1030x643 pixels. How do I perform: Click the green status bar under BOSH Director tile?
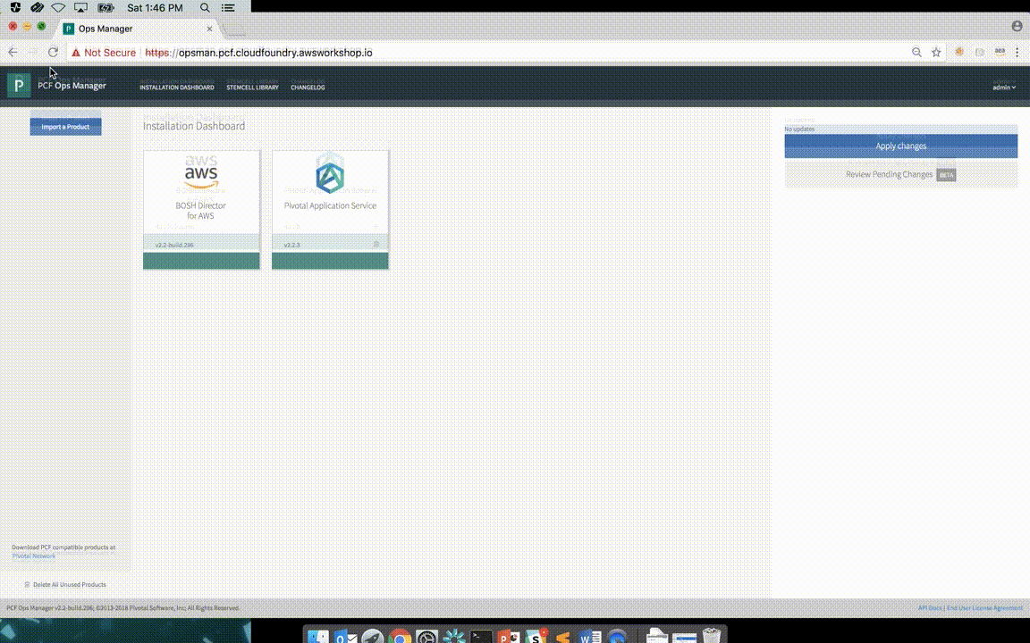coord(201,261)
